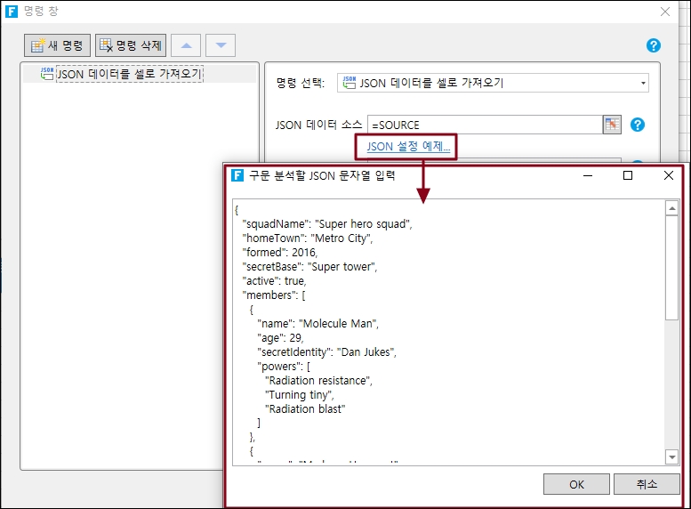Screen dimensions: 691x509
Task: Open help from the top-right question mark icon
Action: pyautogui.click(x=654, y=45)
